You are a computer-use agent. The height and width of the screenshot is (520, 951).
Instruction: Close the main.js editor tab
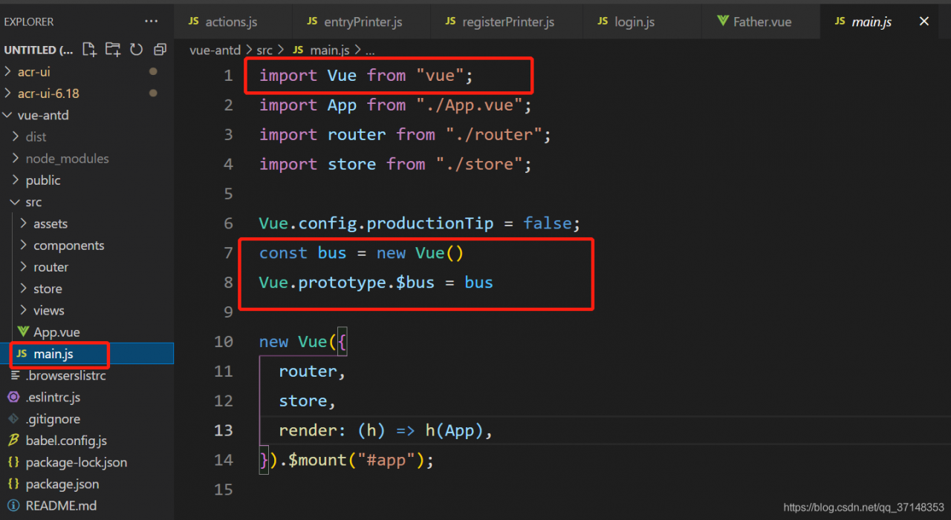point(924,22)
